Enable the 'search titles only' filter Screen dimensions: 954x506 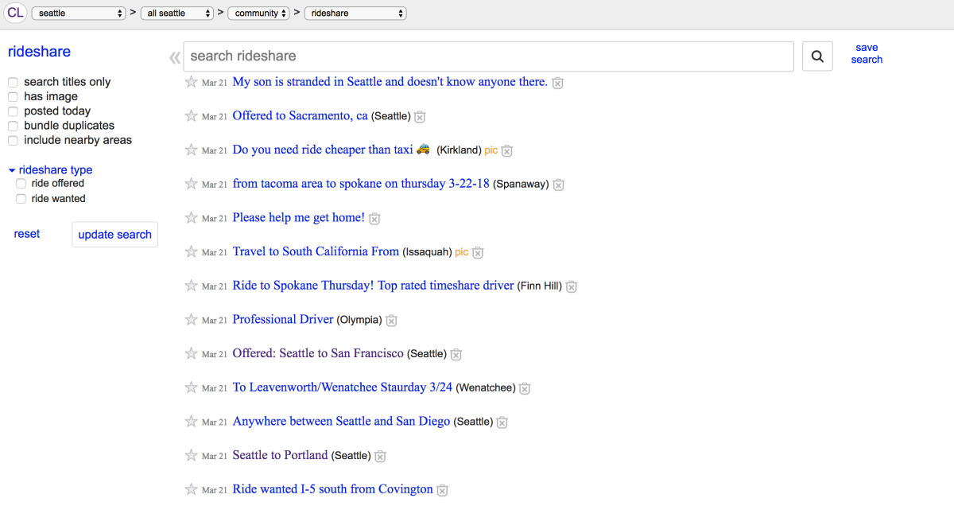(13, 82)
